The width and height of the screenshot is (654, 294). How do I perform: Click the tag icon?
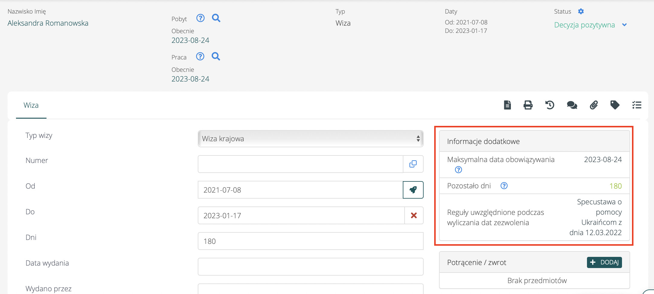pos(615,105)
